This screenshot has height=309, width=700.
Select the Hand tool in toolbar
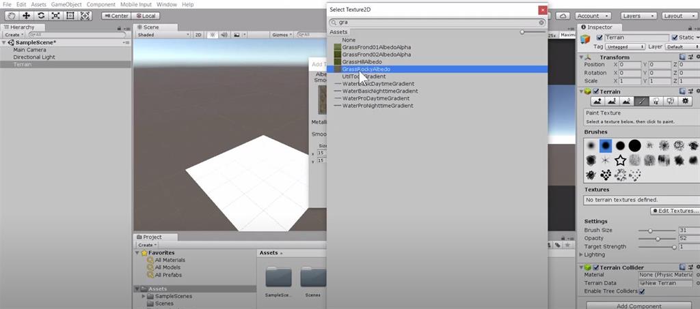tap(12, 16)
